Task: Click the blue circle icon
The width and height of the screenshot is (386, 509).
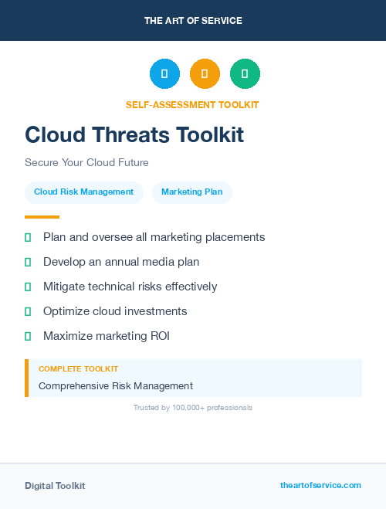Action: (164, 73)
